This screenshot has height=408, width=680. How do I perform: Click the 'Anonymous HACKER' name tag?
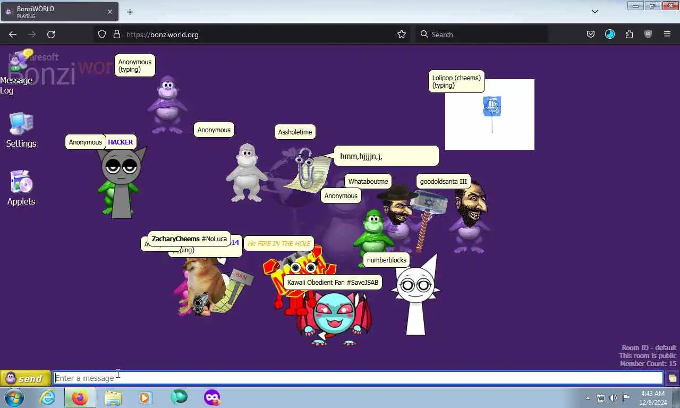click(101, 142)
